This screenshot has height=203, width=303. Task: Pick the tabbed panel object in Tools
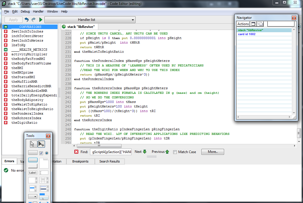tap(44, 163)
